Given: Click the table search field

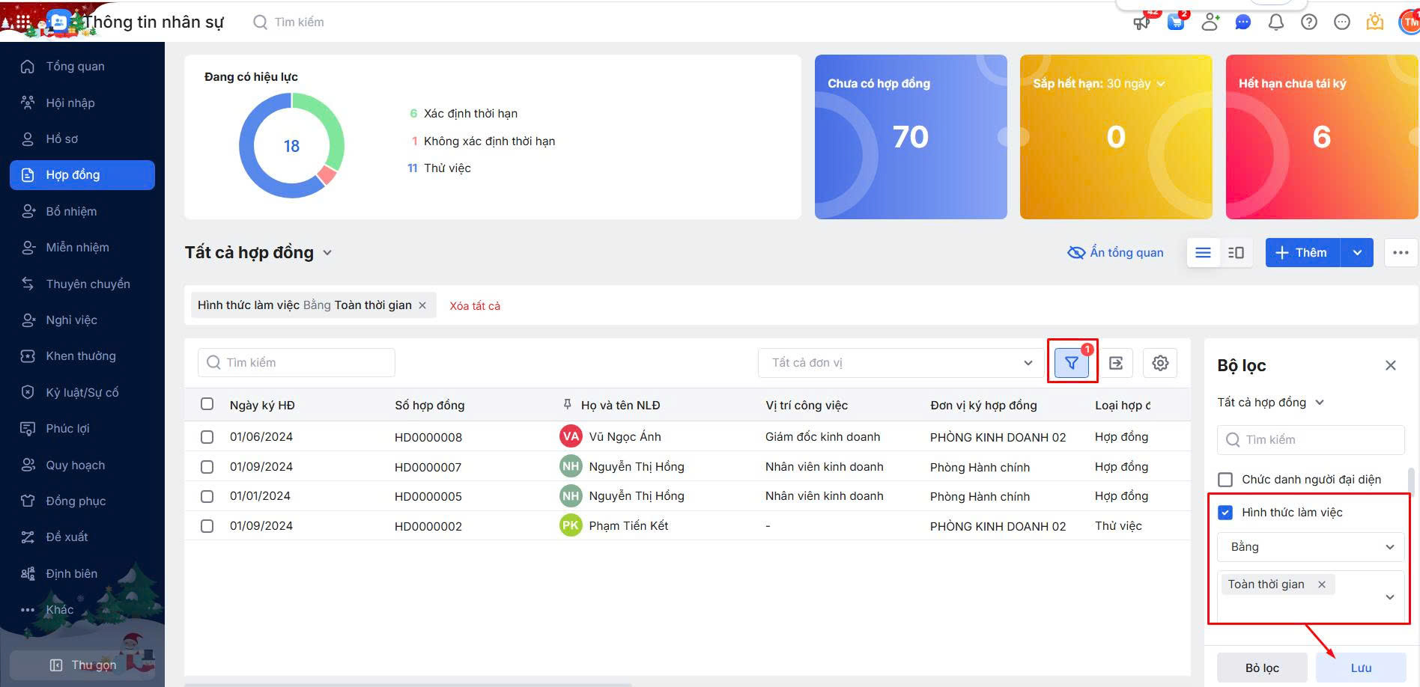Looking at the screenshot, I should [x=297, y=363].
